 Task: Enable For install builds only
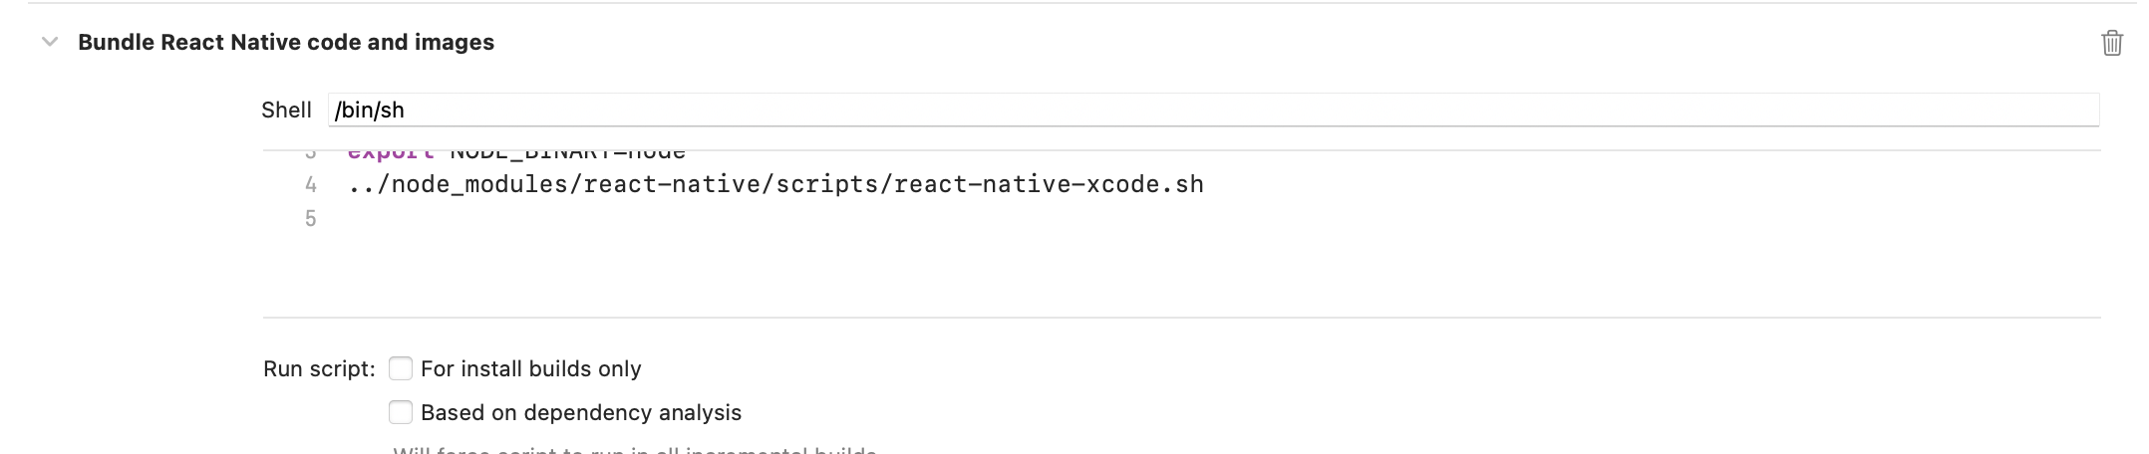pos(401,368)
